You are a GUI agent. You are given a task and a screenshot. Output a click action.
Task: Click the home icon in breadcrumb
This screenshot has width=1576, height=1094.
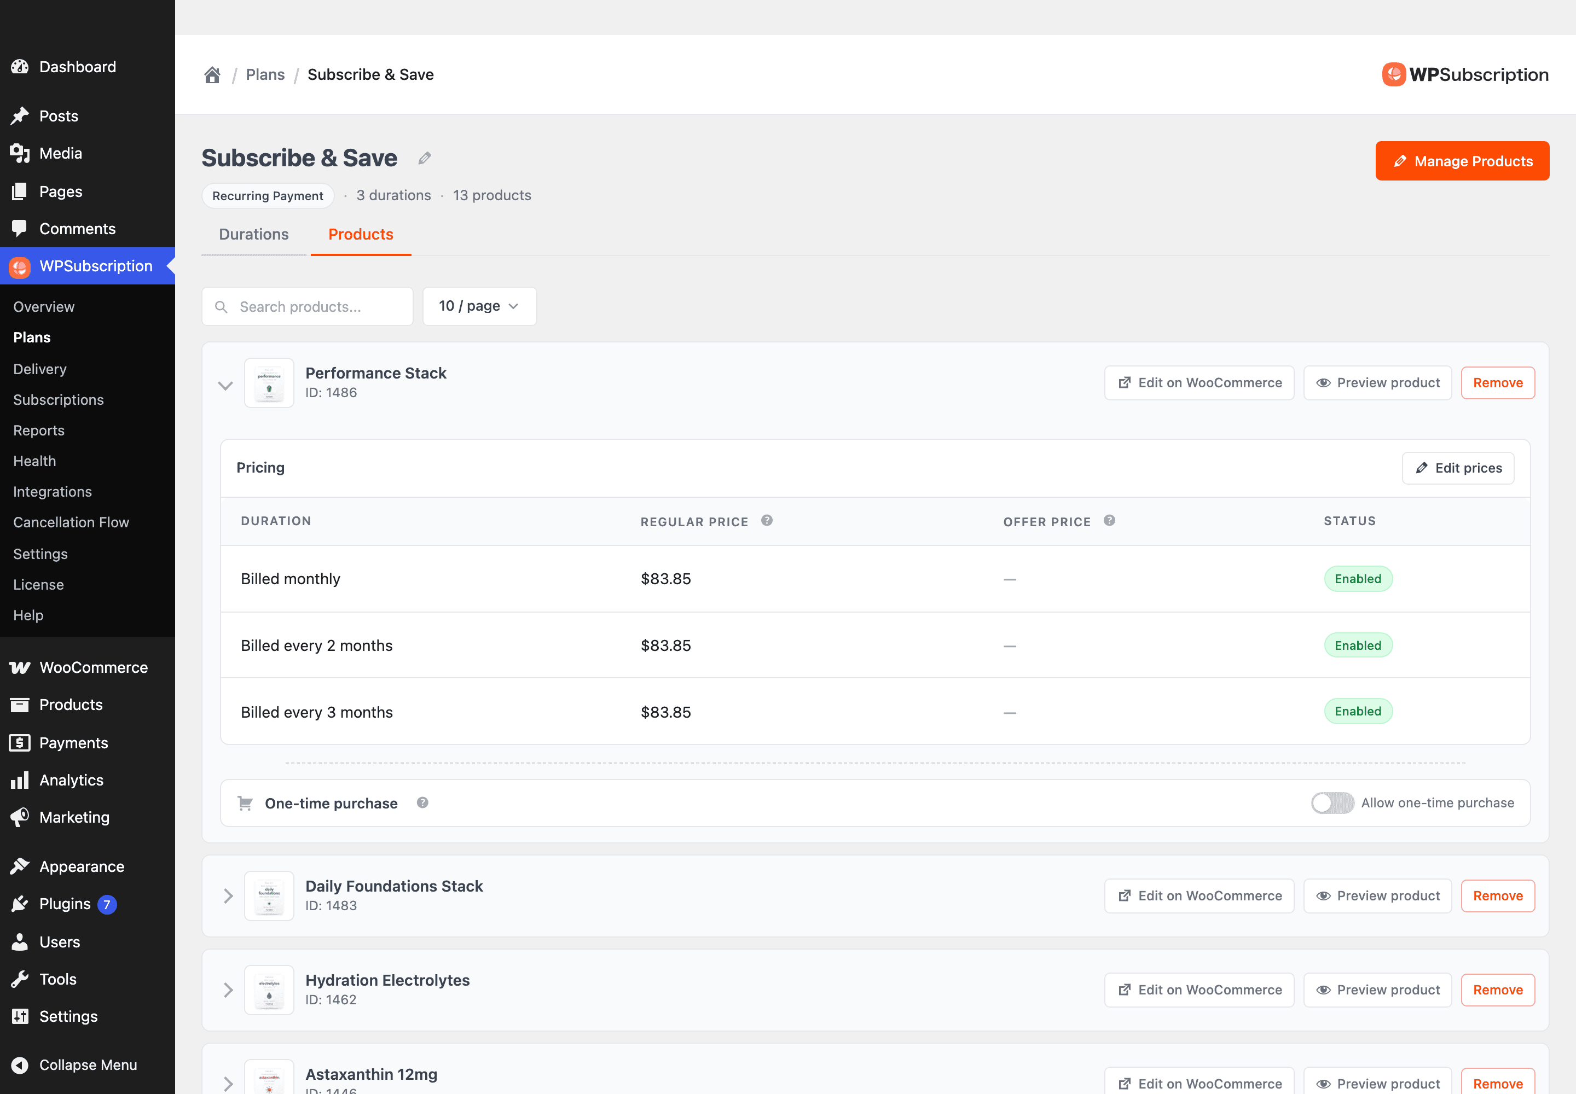(x=212, y=75)
